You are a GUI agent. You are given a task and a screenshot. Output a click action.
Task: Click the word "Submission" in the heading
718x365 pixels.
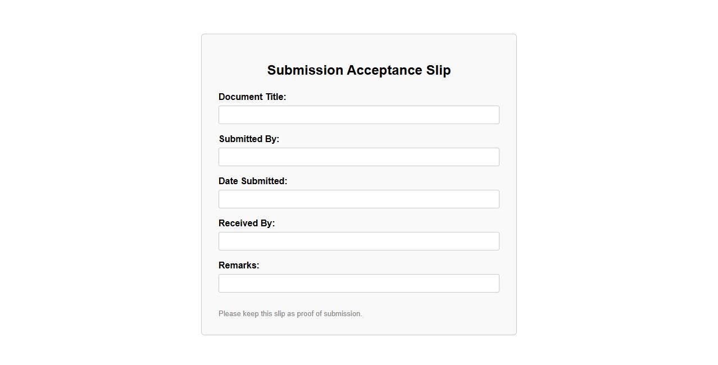(x=305, y=70)
